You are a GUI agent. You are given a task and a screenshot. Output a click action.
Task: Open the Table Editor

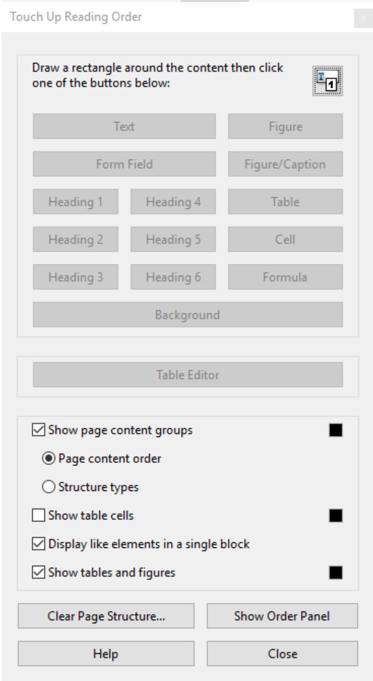(187, 375)
